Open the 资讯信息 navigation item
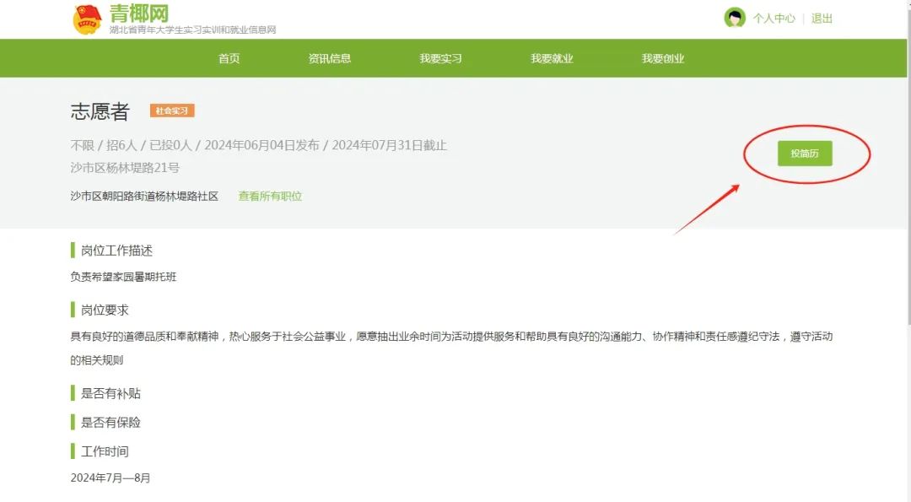 330,58
